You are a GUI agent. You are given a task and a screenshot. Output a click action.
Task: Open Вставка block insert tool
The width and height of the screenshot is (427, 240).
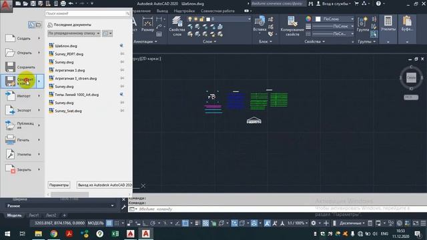[260, 24]
